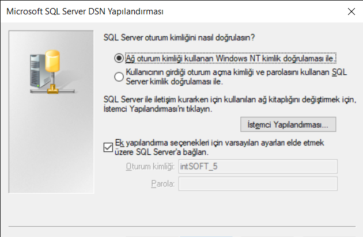Screen dimensions: 363x237
Task: Focus the Parola password field
Action: 258,184
